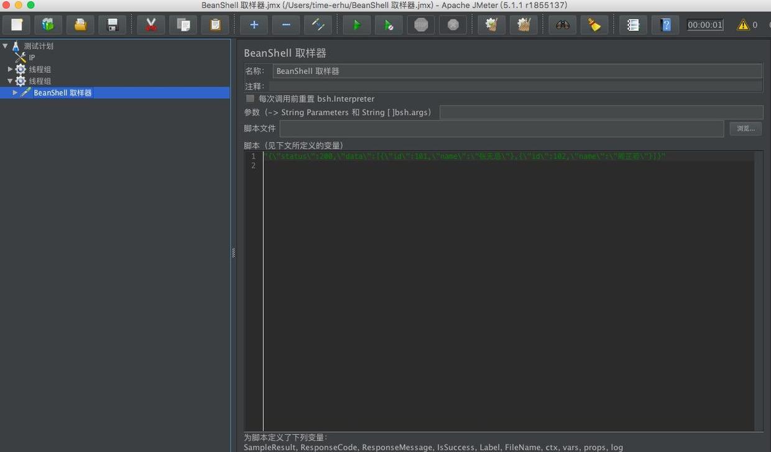Click the Shutdown test icon
Screen dimensions: 771x452
click(453, 25)
